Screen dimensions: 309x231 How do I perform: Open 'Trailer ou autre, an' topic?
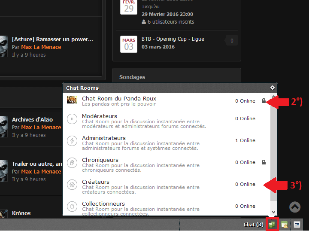click(37, 164)
